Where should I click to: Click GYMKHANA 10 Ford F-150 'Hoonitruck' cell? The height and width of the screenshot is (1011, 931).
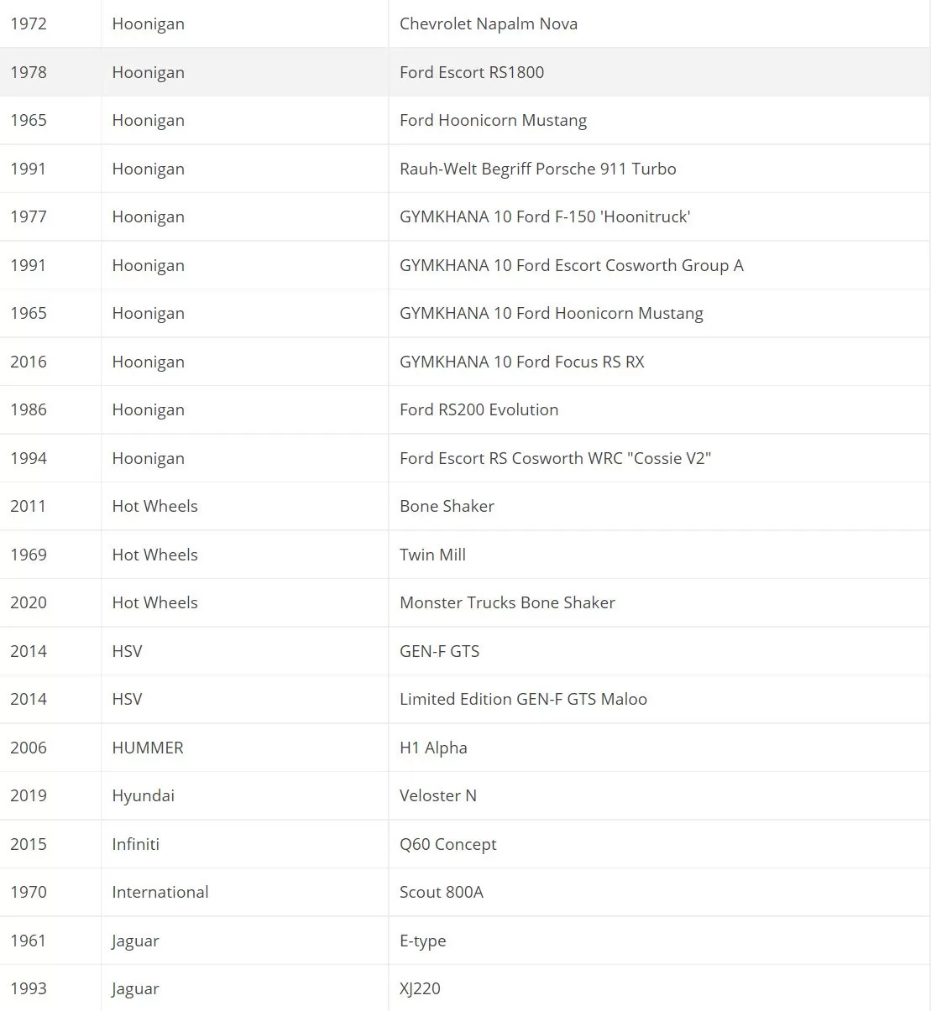[x=659, y=216]
